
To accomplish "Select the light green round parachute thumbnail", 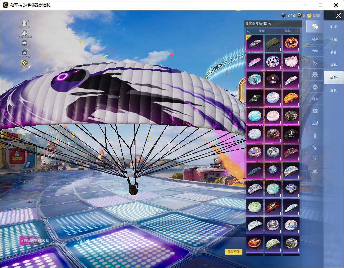I will pyautogui.click(x=255, y=207).
